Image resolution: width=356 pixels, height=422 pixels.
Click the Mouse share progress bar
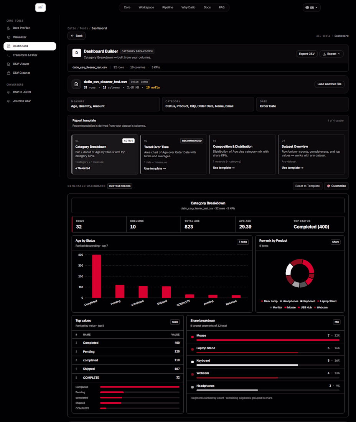click(x=268, y=340)
